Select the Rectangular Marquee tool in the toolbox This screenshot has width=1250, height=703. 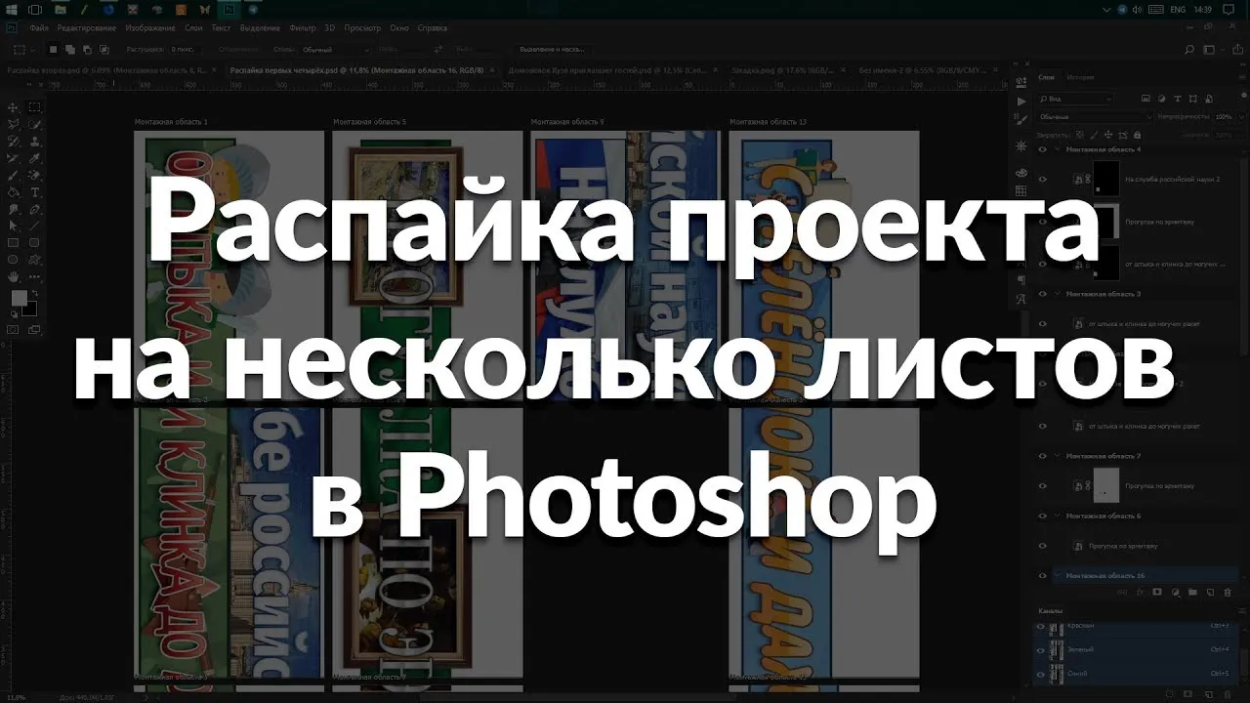(x=34, y=107)
